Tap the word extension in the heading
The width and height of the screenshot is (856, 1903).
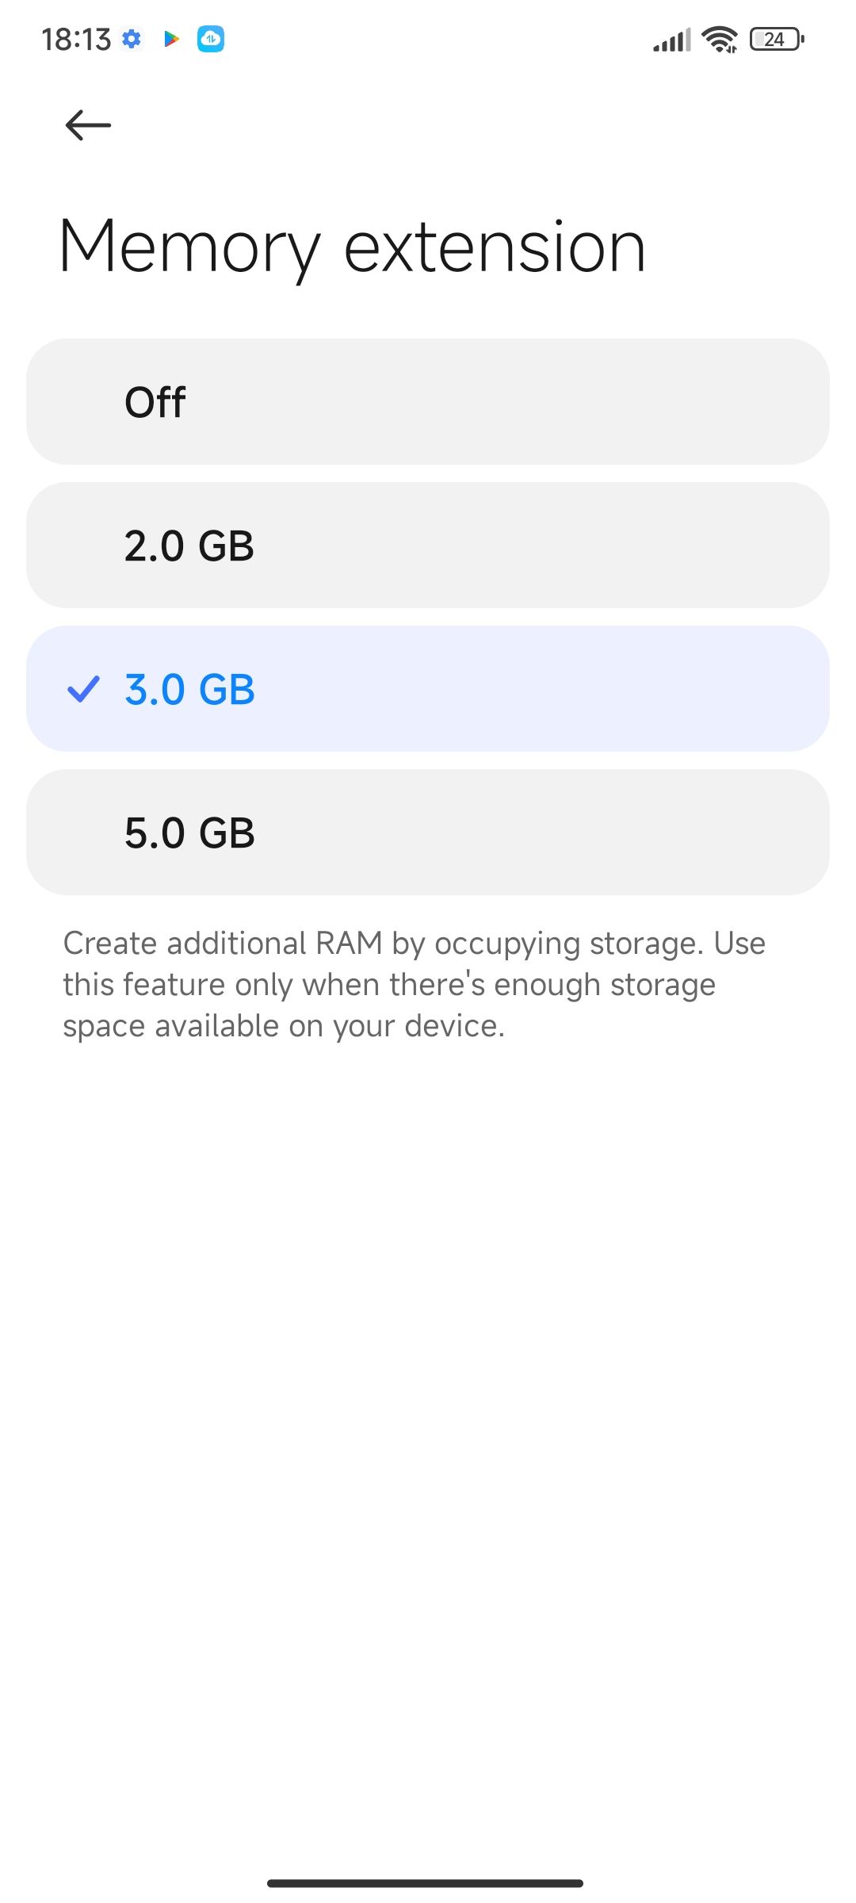pyautogui.click(x=495, y=247)
